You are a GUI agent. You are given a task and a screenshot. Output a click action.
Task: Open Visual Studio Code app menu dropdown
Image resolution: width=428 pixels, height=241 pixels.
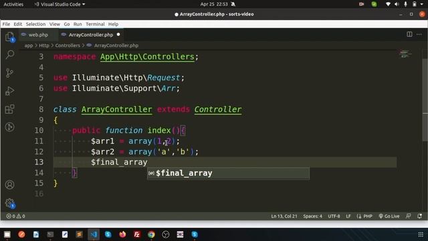(x=60, y=4)
